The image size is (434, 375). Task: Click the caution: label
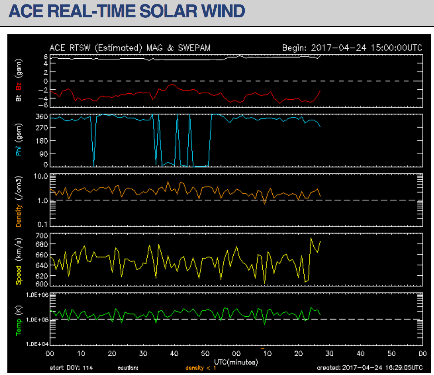coord(128,368)
